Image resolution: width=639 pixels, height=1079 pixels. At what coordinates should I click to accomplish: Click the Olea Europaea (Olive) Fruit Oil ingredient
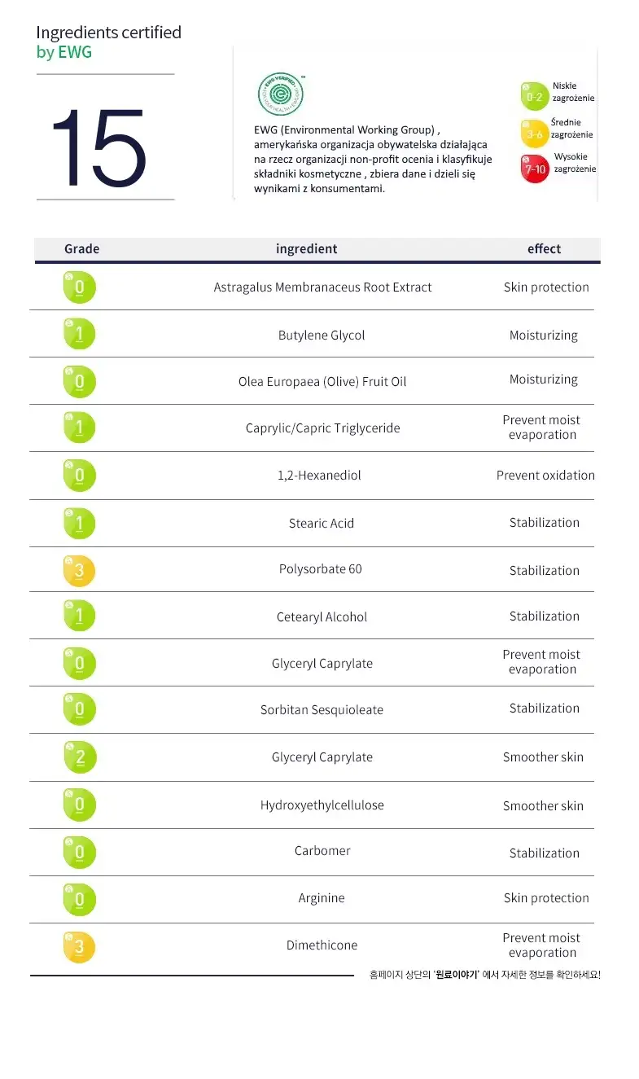click(x=322, y=382)
